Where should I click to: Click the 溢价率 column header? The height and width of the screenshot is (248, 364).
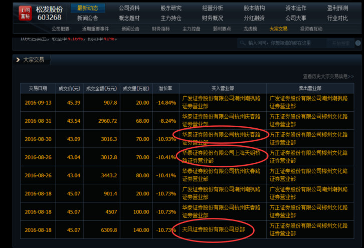pos(165,88)
